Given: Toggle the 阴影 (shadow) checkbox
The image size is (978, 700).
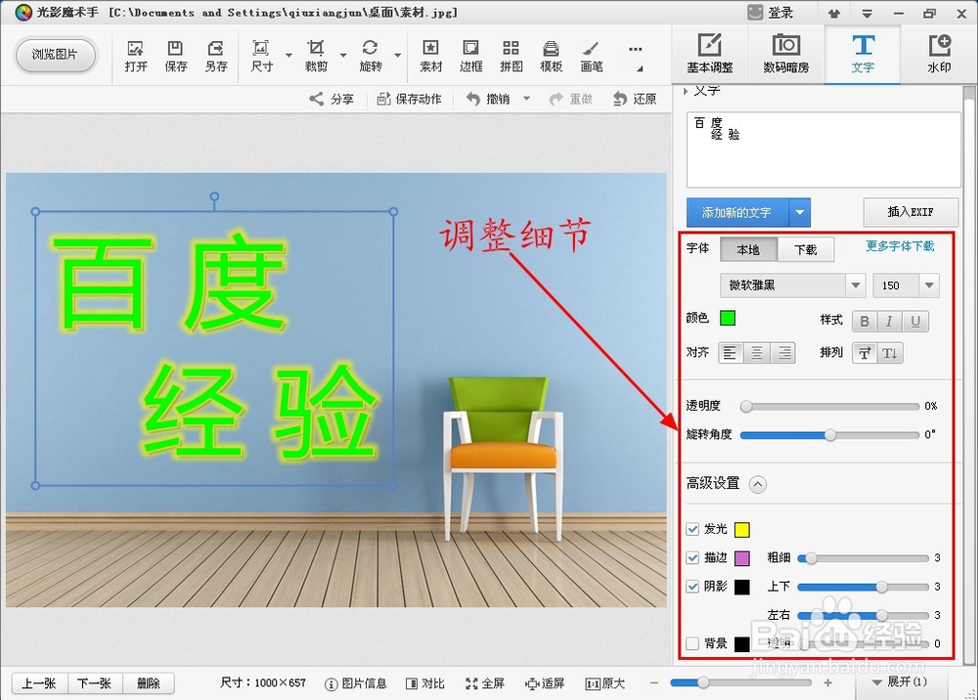Looking at the screenshot, I should 692,587.
